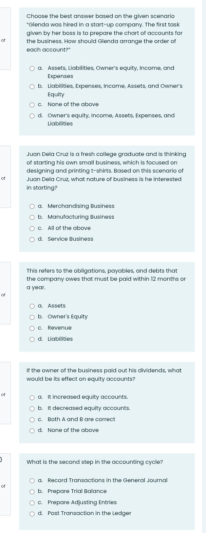206x533 pixels.
Task: Choose "Record Transactions in the General Journal"
Action: click(32, 481)
